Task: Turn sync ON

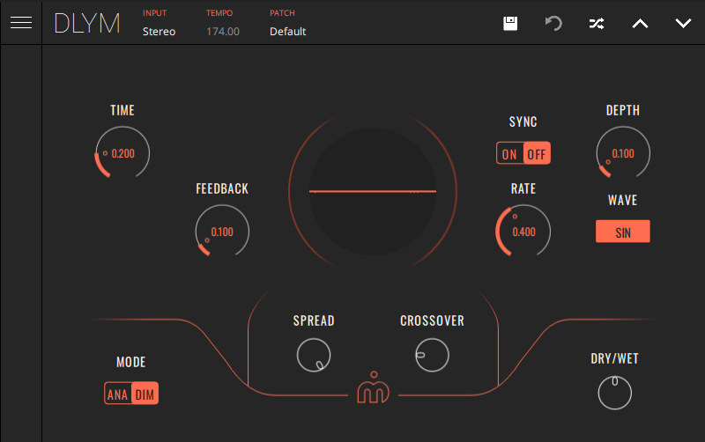Action: click(509, 154)
